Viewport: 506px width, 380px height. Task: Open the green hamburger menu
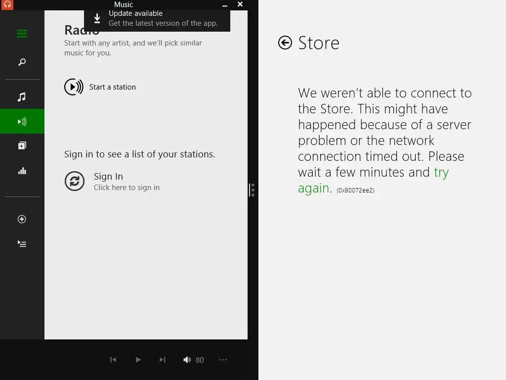click(22, 34)
